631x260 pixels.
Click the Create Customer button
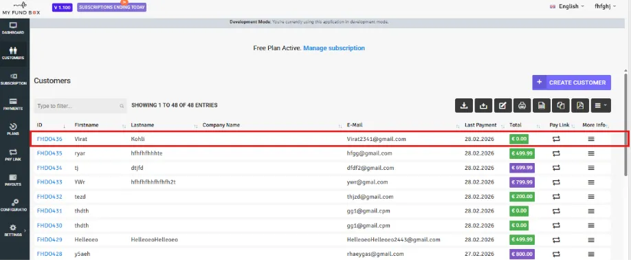[571, 83]
